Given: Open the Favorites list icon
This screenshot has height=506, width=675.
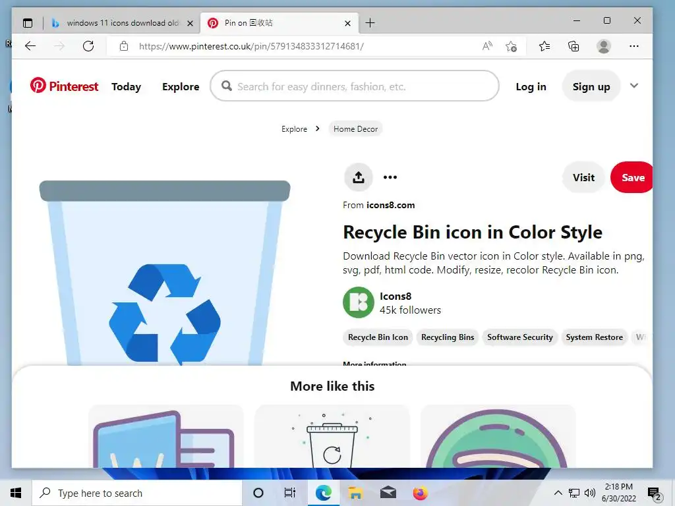Looking at the screenshot, I should pyautogui.click(x=544, y=46).
